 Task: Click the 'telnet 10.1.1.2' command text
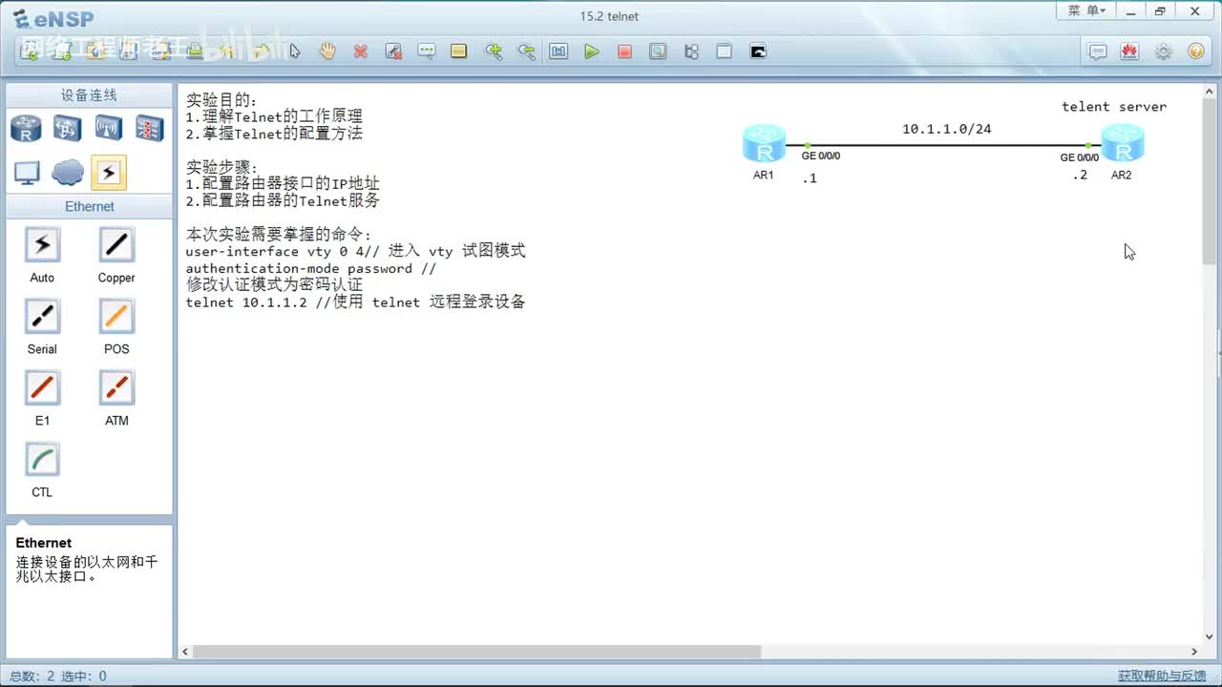click(x=246, y=302)
